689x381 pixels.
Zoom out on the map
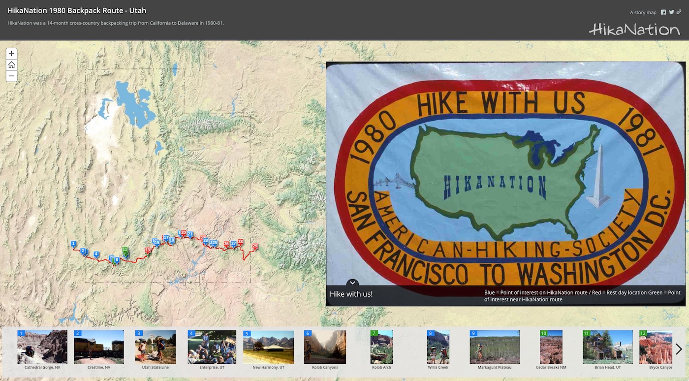pyautogui.click(x=11, y=76)
